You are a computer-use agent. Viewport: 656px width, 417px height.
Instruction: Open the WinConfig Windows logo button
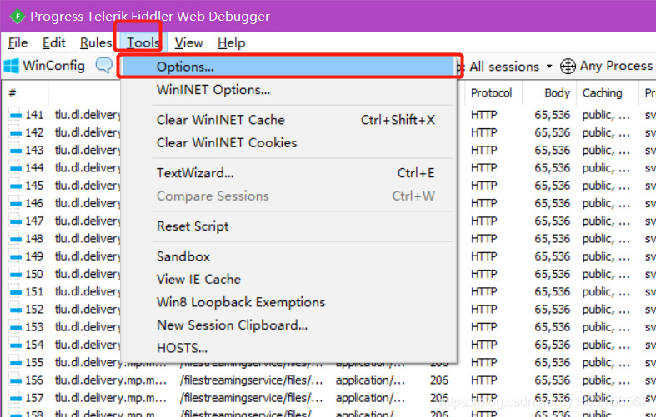coord(11,66)
